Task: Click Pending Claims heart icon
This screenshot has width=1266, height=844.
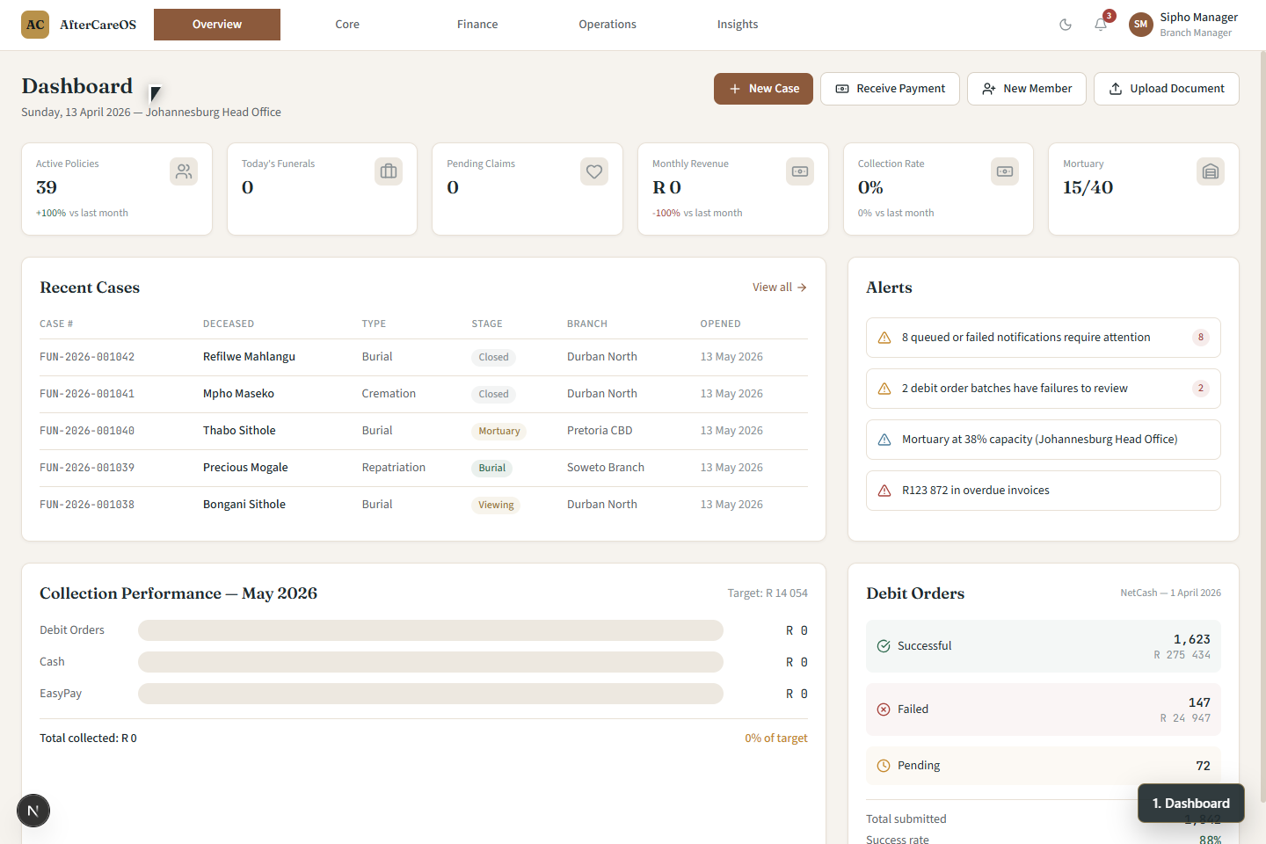Action: pos(594,171)
